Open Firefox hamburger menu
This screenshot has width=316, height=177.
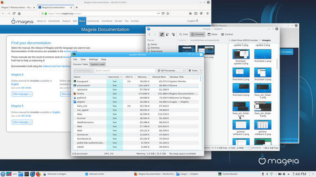(207, 14)
